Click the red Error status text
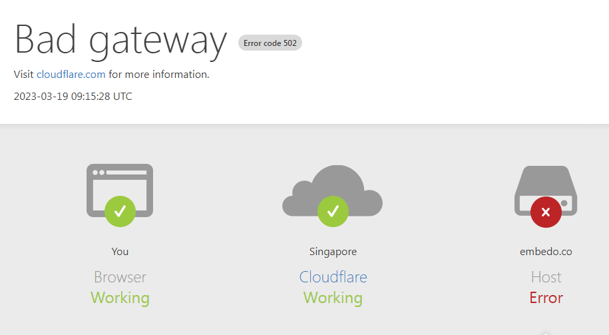This screenshot has height=335, width=609. [x=546, y=298]
